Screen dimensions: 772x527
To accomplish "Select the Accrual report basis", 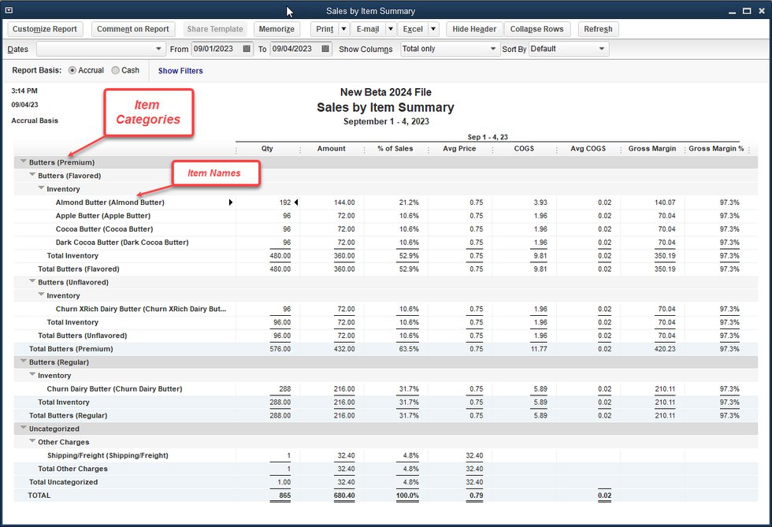I will click(73, 70).
